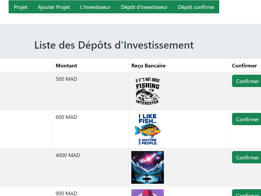
Task: Open the purple receipt image in 900 MAD row
Action: coord(148,193)
